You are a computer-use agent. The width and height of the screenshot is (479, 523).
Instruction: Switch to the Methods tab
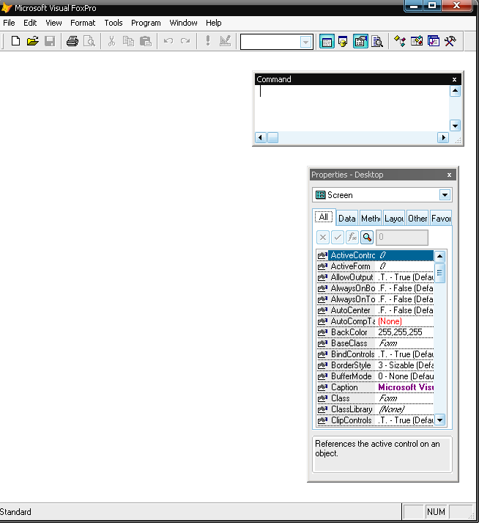[371, 219]
